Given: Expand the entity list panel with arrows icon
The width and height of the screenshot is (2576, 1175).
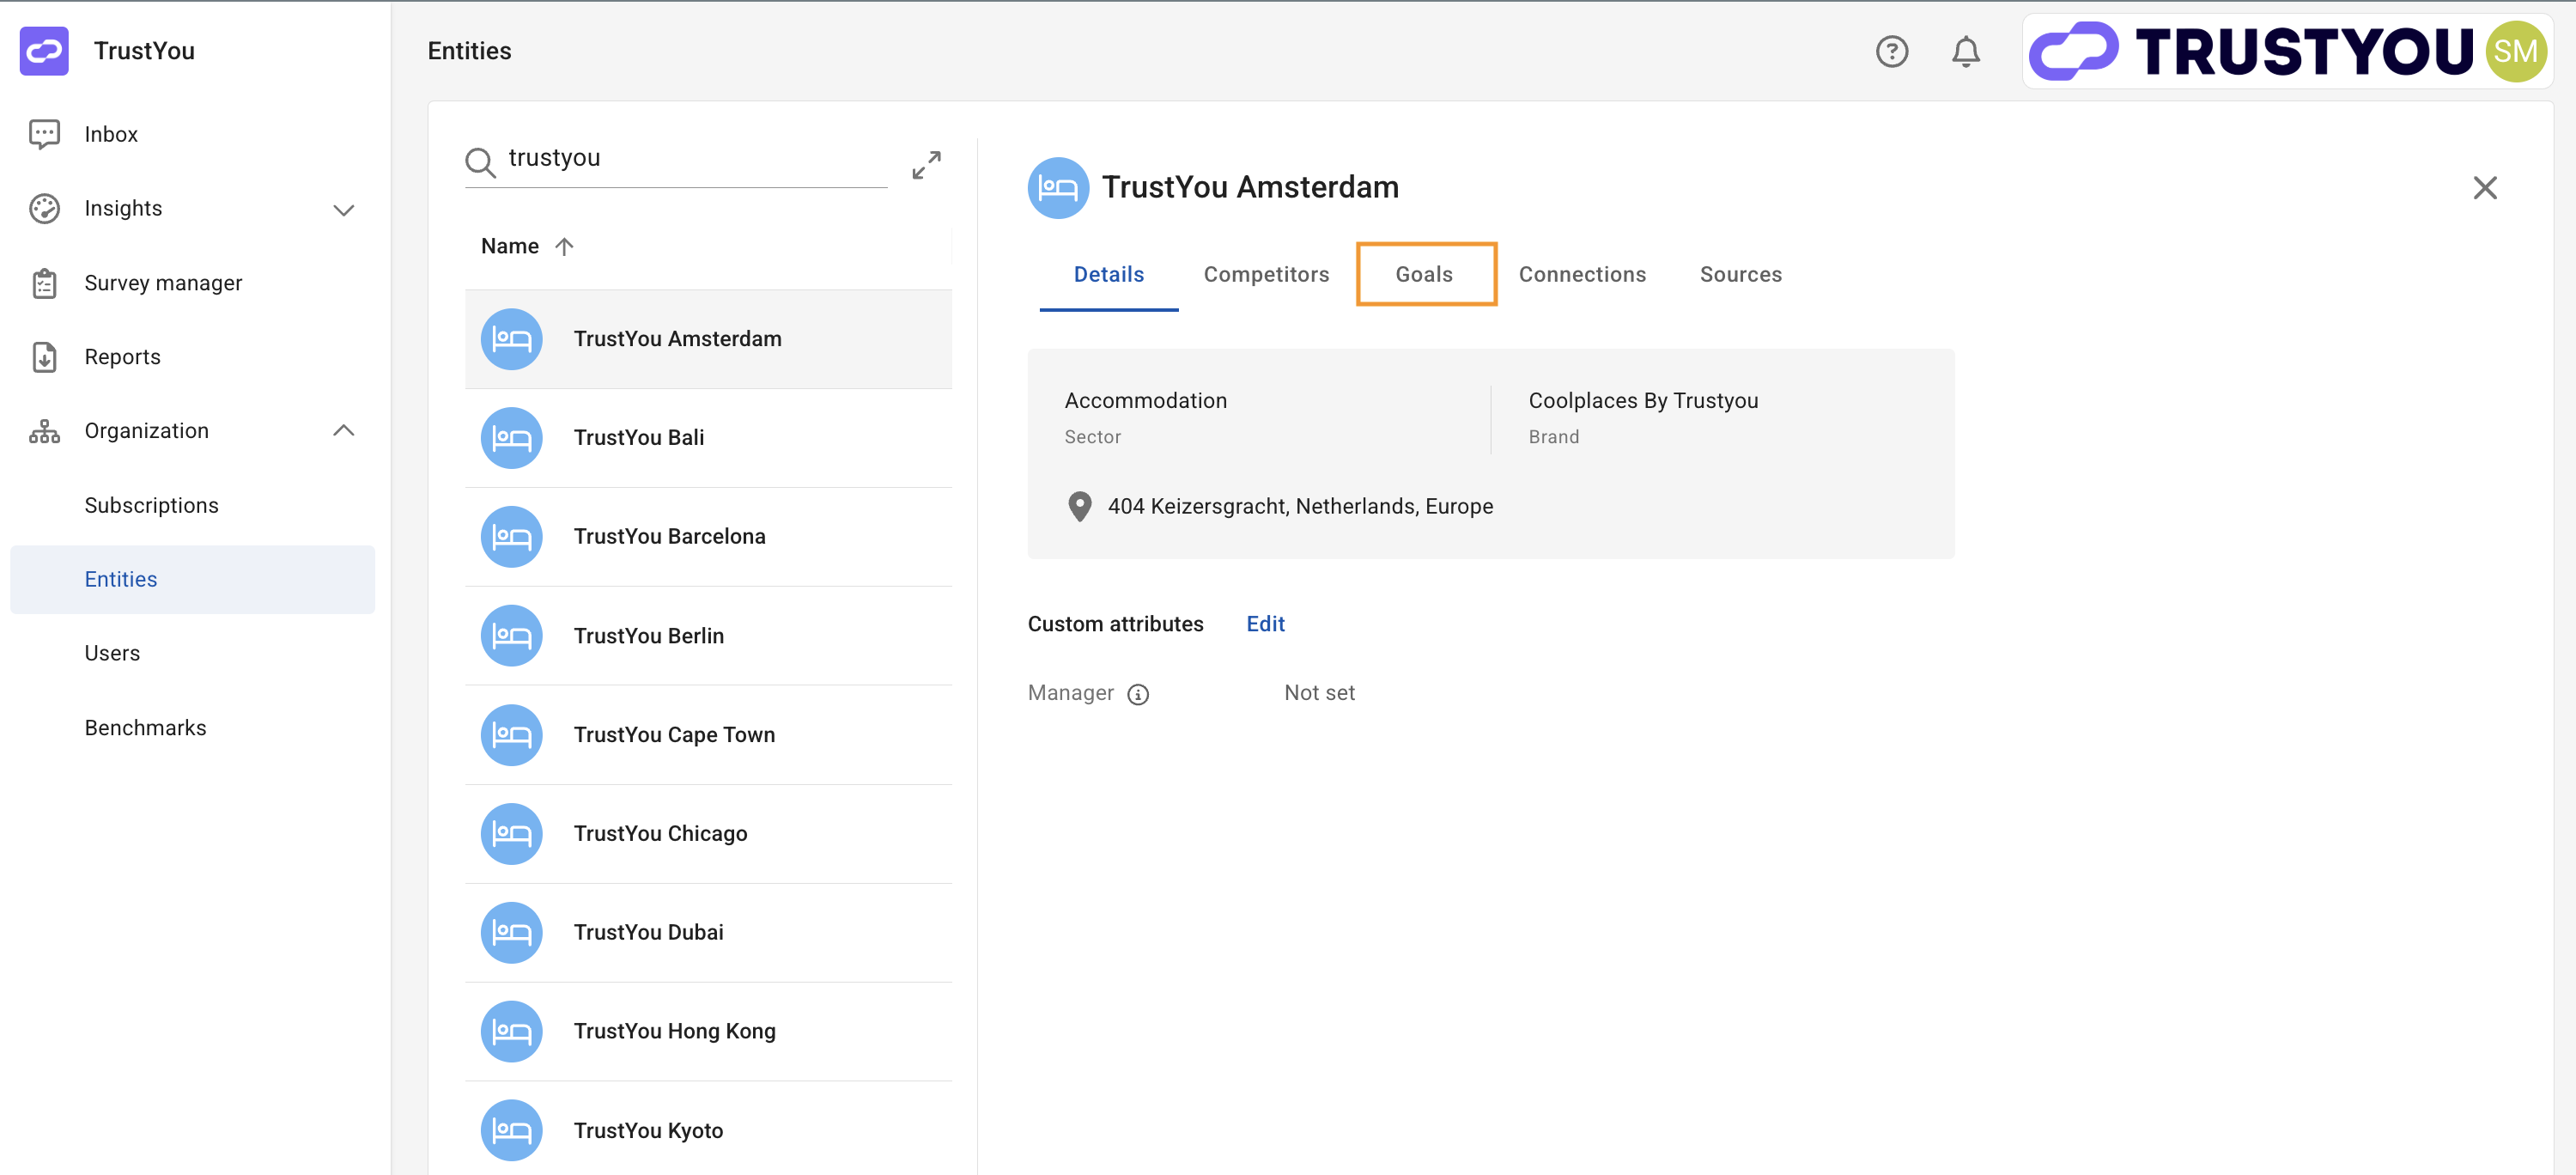Looking at the screenshot, I should tap(926, 165).
